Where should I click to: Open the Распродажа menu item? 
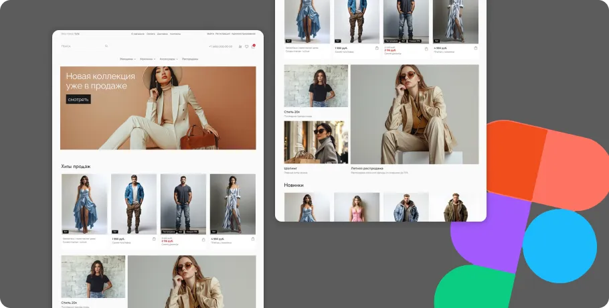(190, 59)
